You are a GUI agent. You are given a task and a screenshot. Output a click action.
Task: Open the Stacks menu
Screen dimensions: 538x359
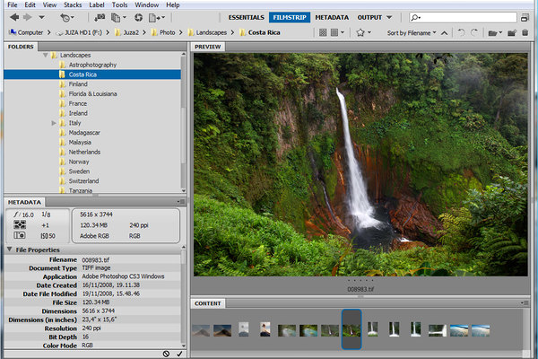73,4
